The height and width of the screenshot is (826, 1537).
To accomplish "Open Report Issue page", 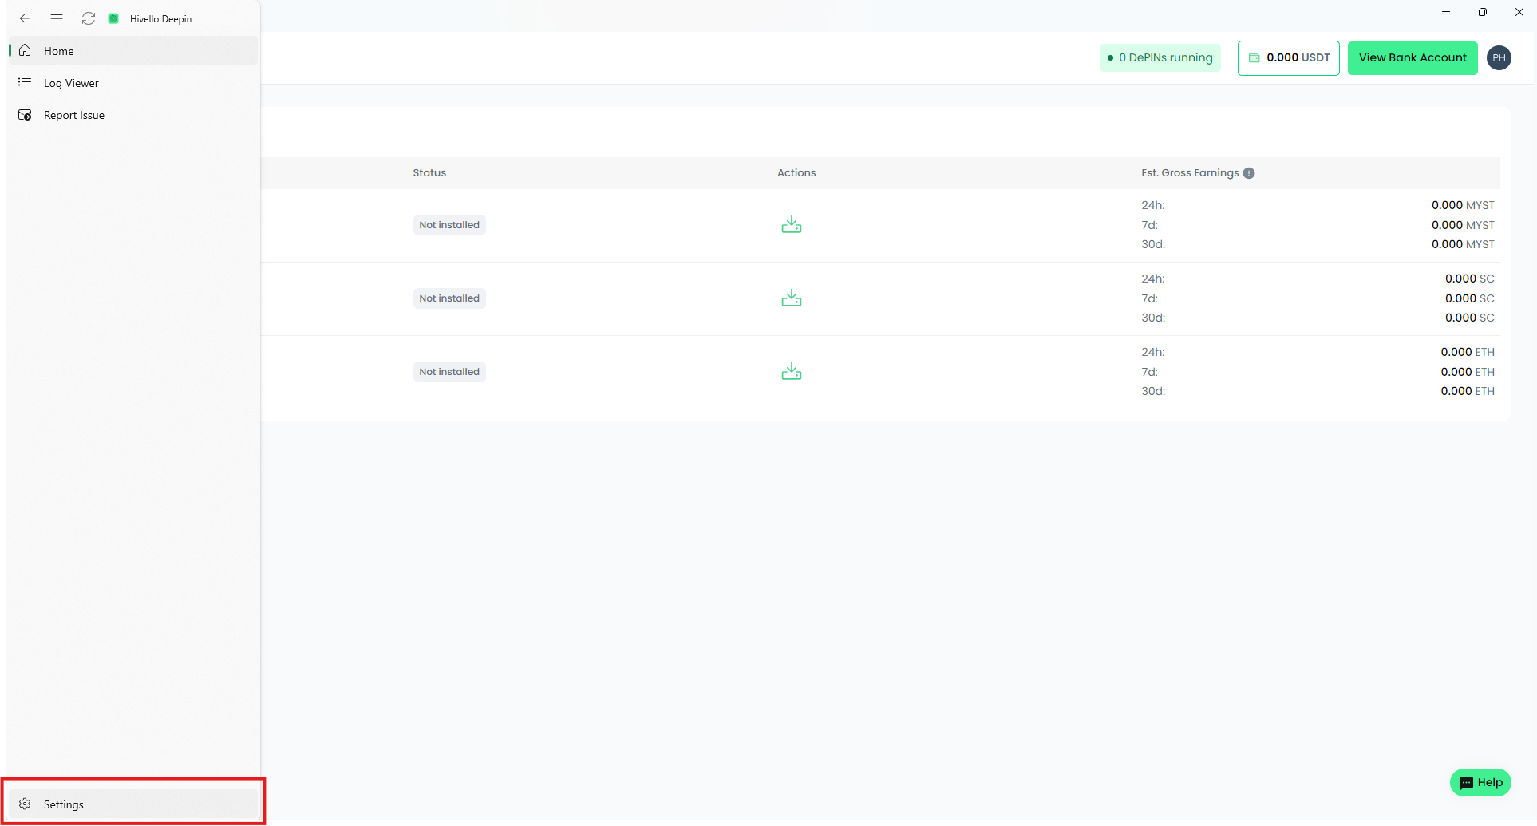I will pos(133,115).
